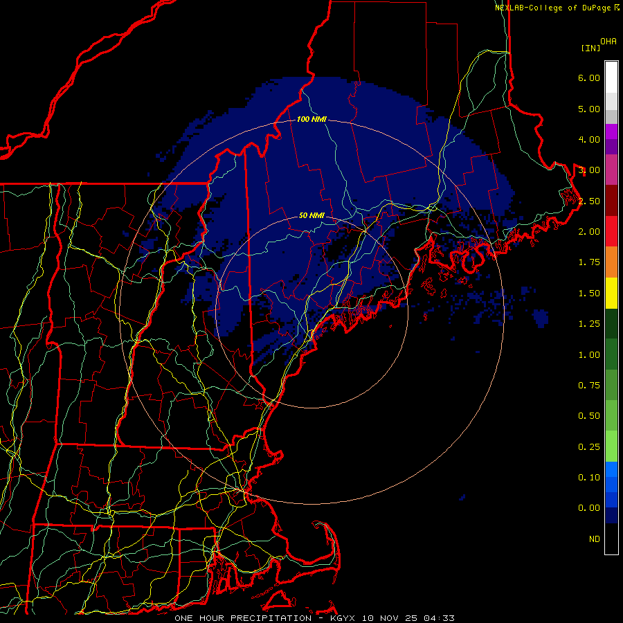Click the 0.25 legend value
This screenshot has width=623, height=623.
[x=589, y=447]
